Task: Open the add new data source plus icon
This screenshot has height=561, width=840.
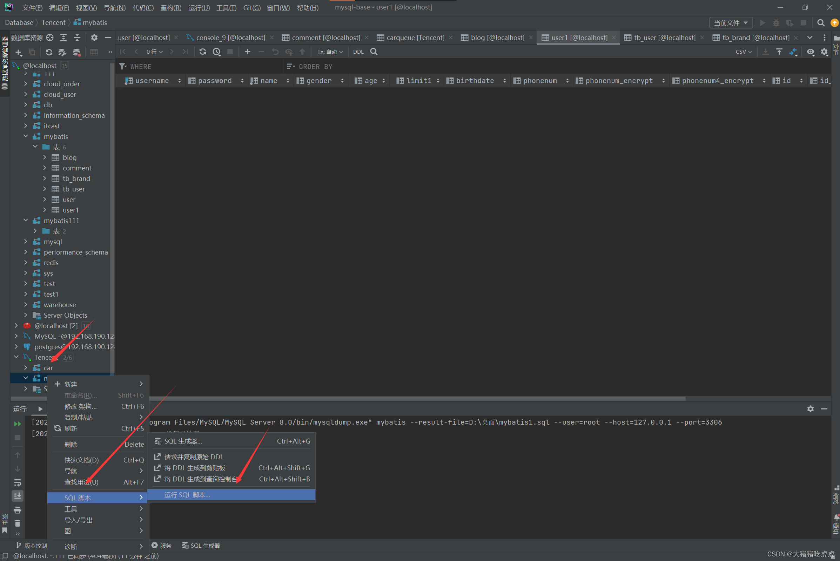Action: click(x=19, y=52)
